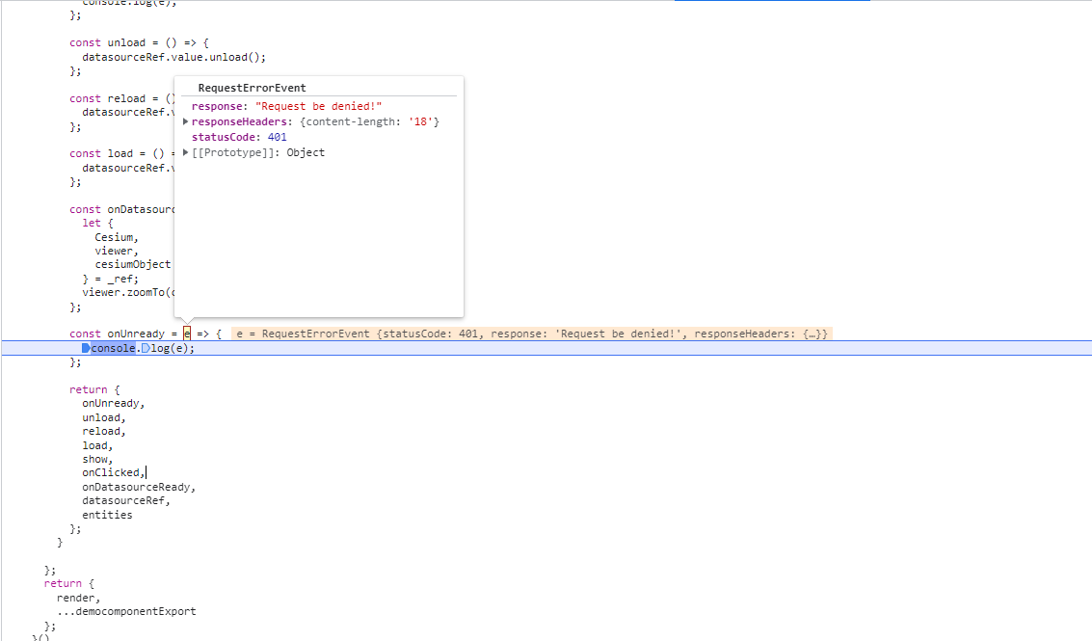Click the {content-length: '18'} header preview
The height and width of the screenshot is (641, 1092).
coord(370,121)
